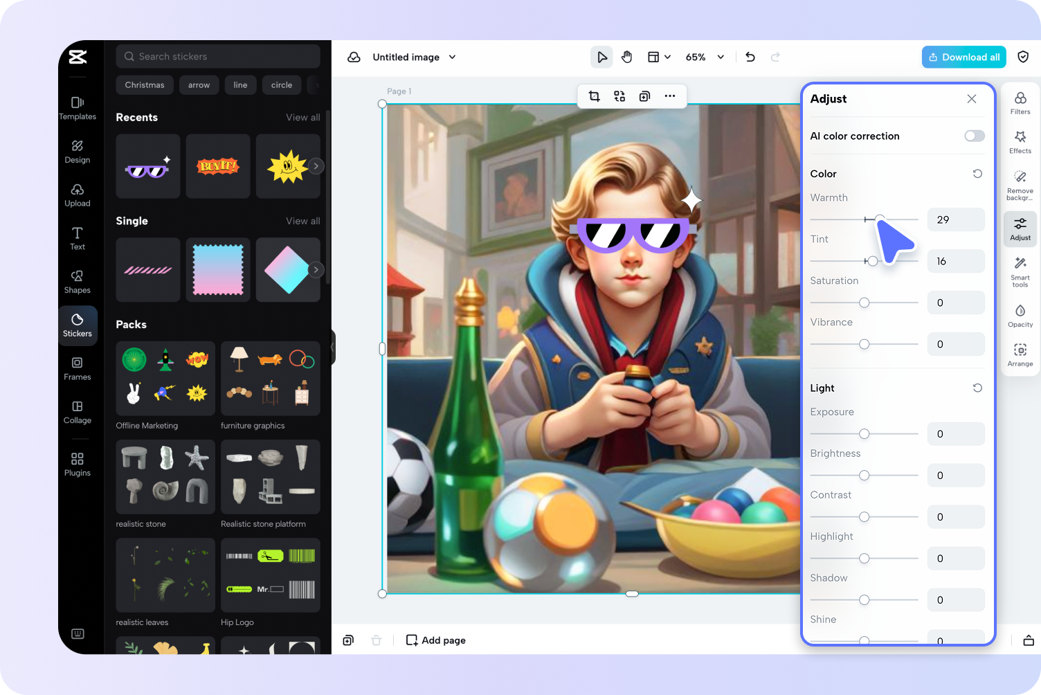Redo the last action
Image resolution: width=1041 pixels, height=695 pixels.
coord(775,57)
